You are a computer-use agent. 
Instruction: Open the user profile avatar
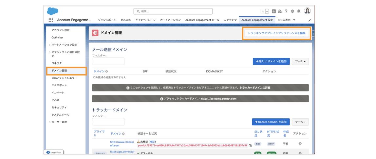[308, 11]
